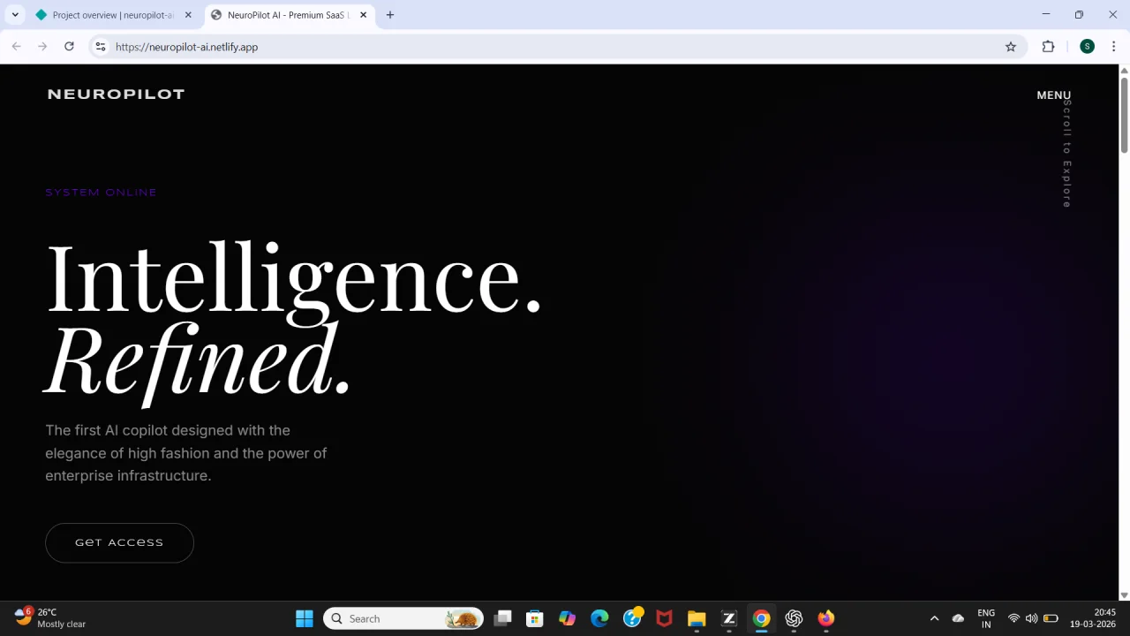
Task: Open Task View on the taskbar
Action: coord(502,618)
